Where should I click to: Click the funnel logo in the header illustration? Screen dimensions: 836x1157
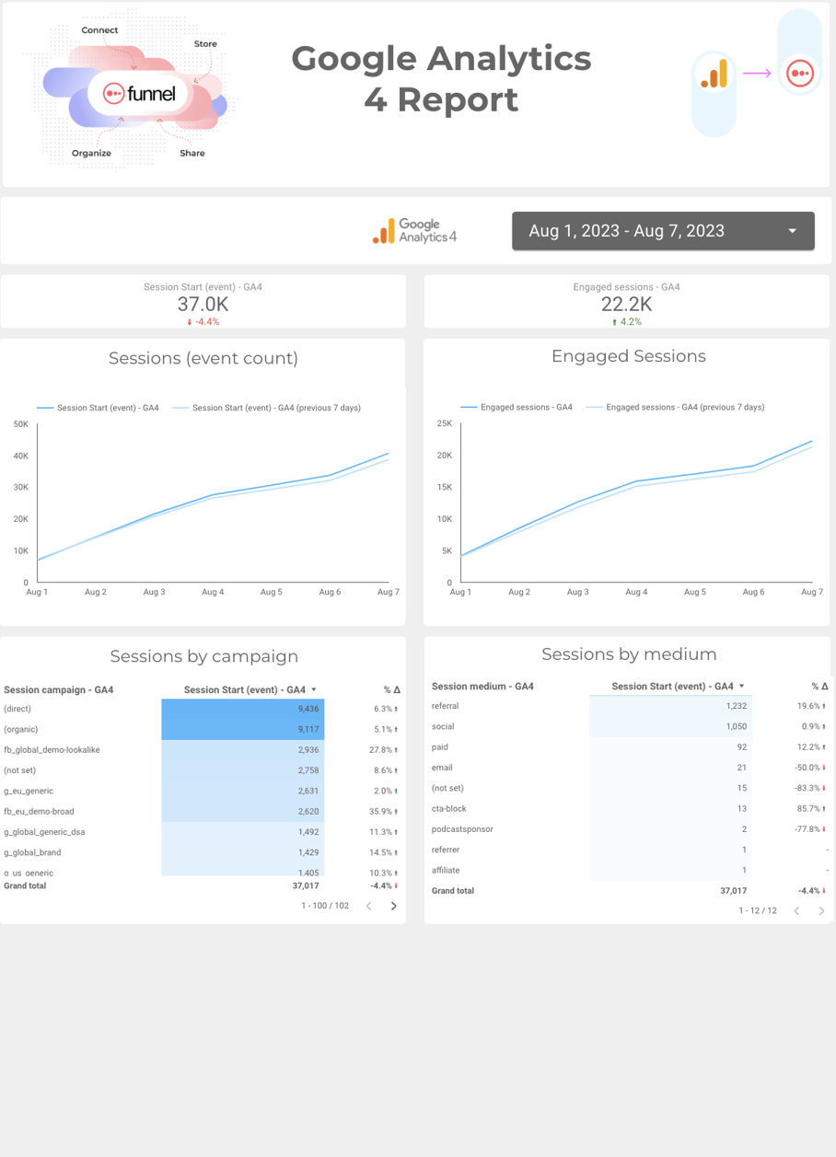coord(140,92)
